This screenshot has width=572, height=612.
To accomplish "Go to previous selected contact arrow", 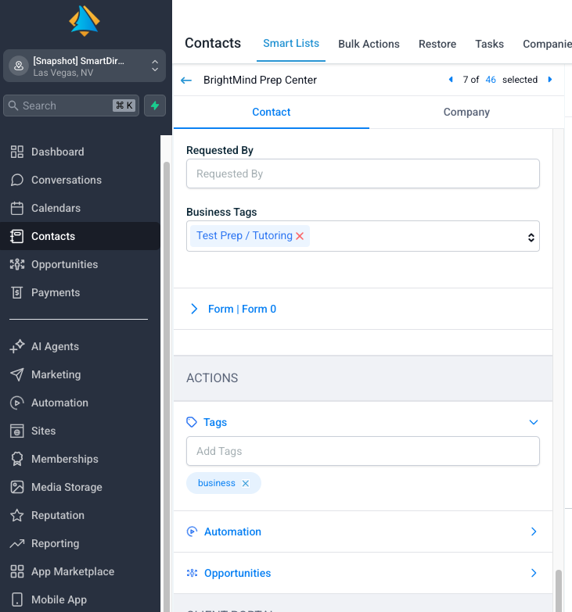I will [451, 79].
